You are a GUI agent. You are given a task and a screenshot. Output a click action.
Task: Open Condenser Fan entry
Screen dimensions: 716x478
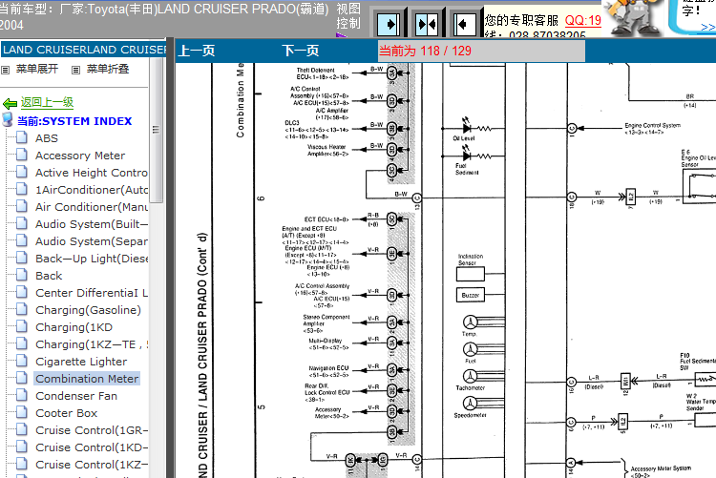pos(76,396)
